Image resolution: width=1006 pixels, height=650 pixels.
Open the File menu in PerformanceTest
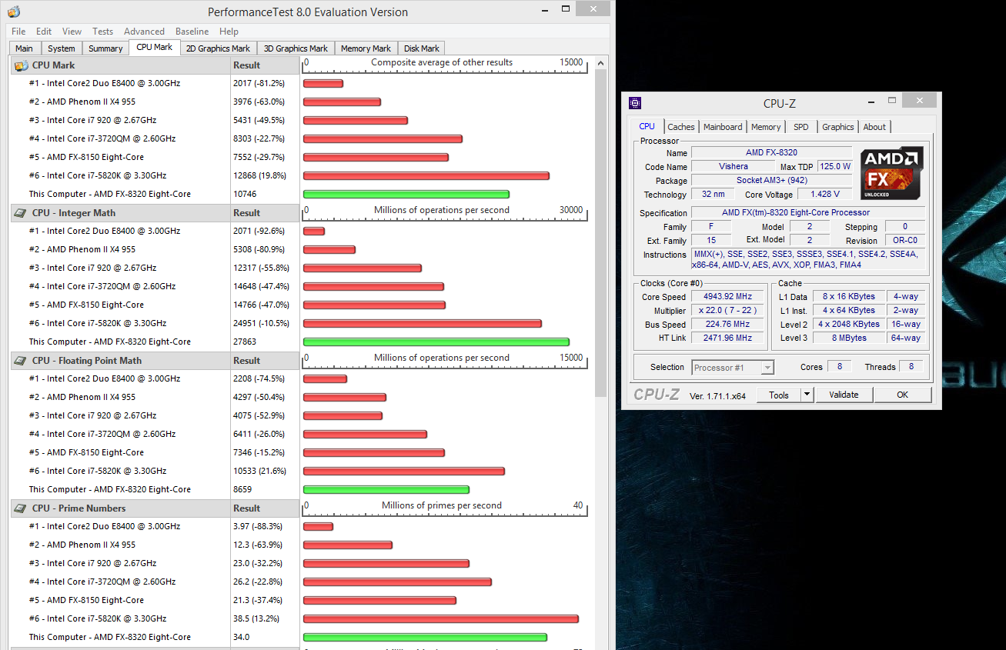[18, 32]
